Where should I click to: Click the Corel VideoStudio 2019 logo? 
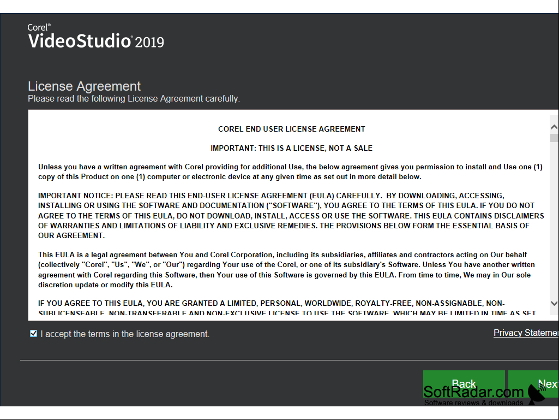point(96,37)
